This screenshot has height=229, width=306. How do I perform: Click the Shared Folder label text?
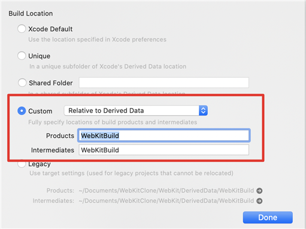[x=51, y=83]
